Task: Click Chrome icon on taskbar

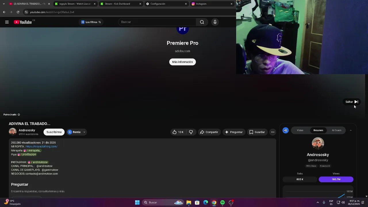Action: pyautogui.click(x=214, y=202)
